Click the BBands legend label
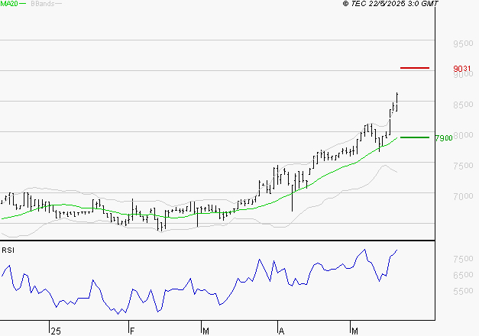This screenshot has width=479, height=336. 41,5
